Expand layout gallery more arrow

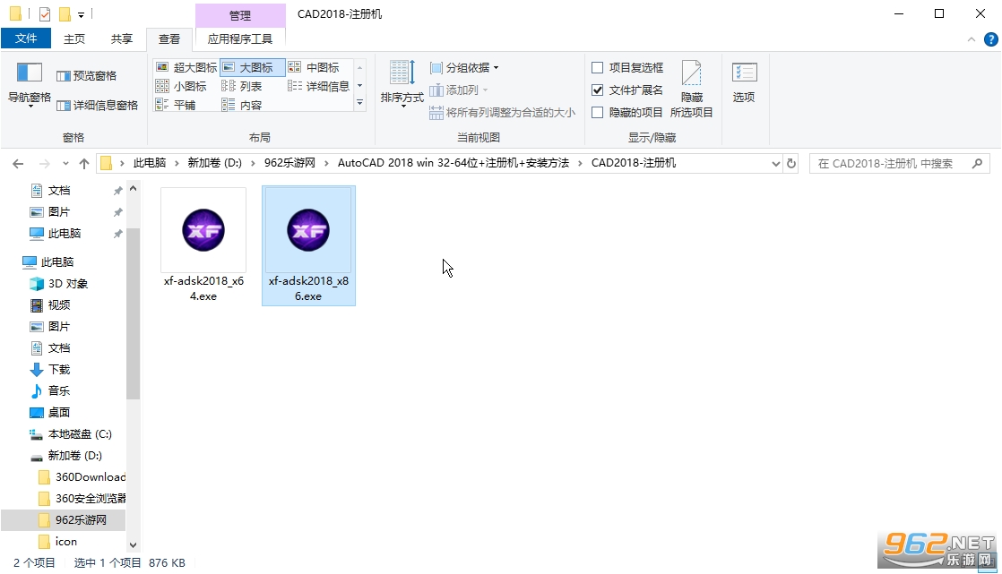[x=359, y=103]
